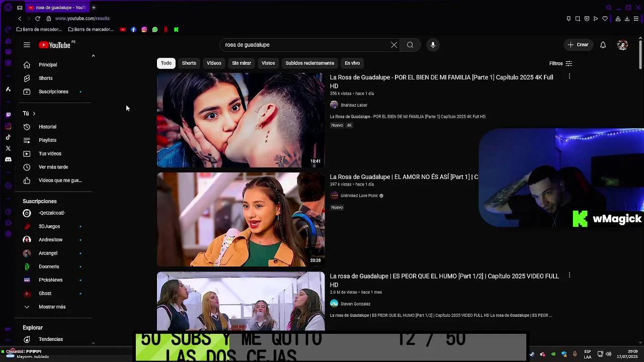Image resolution: width=644 pixels, height=362 pixels.
Task: Clear the search box with X
Action: (394, 45)
